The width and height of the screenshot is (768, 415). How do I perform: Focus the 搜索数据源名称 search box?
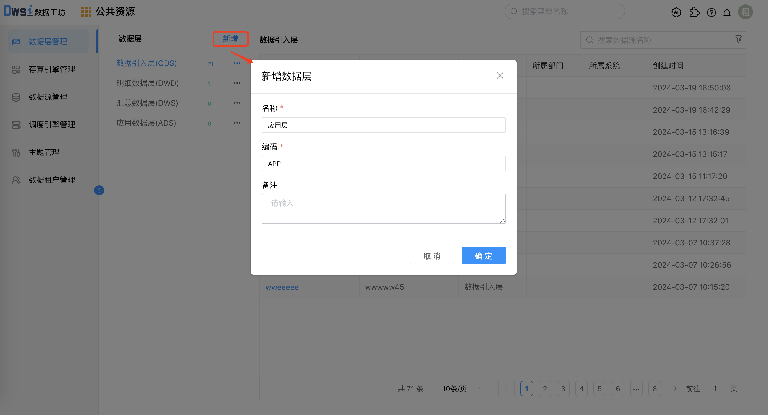click(x=663, y=40)
